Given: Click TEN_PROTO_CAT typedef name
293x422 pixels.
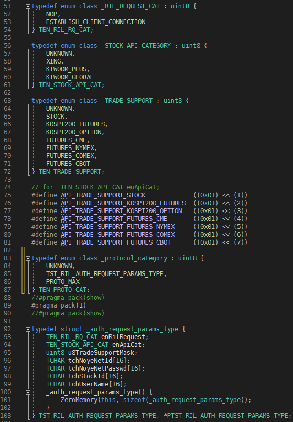Looking at the screenshot, I should 62,290.
